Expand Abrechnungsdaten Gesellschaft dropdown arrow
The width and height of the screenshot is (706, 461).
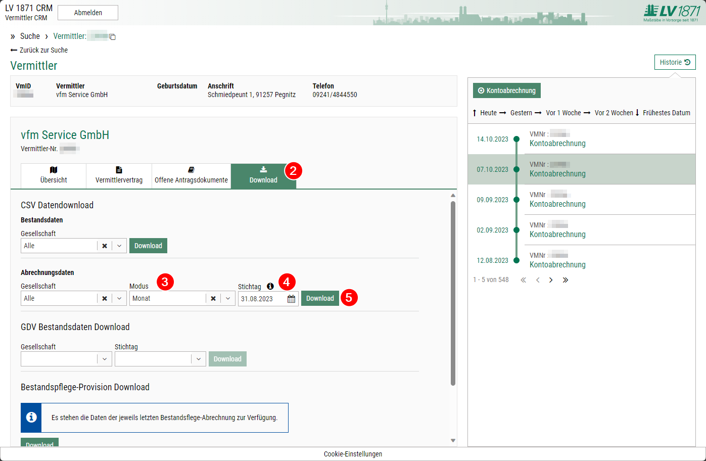[119, 298]
